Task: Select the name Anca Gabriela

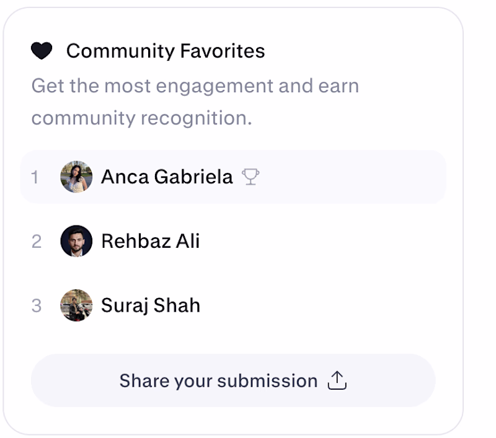Action: click(167, 177)
